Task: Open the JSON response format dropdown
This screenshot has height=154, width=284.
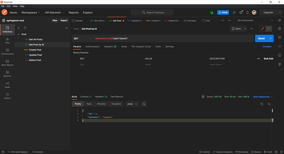Action: tap(132, 104)
